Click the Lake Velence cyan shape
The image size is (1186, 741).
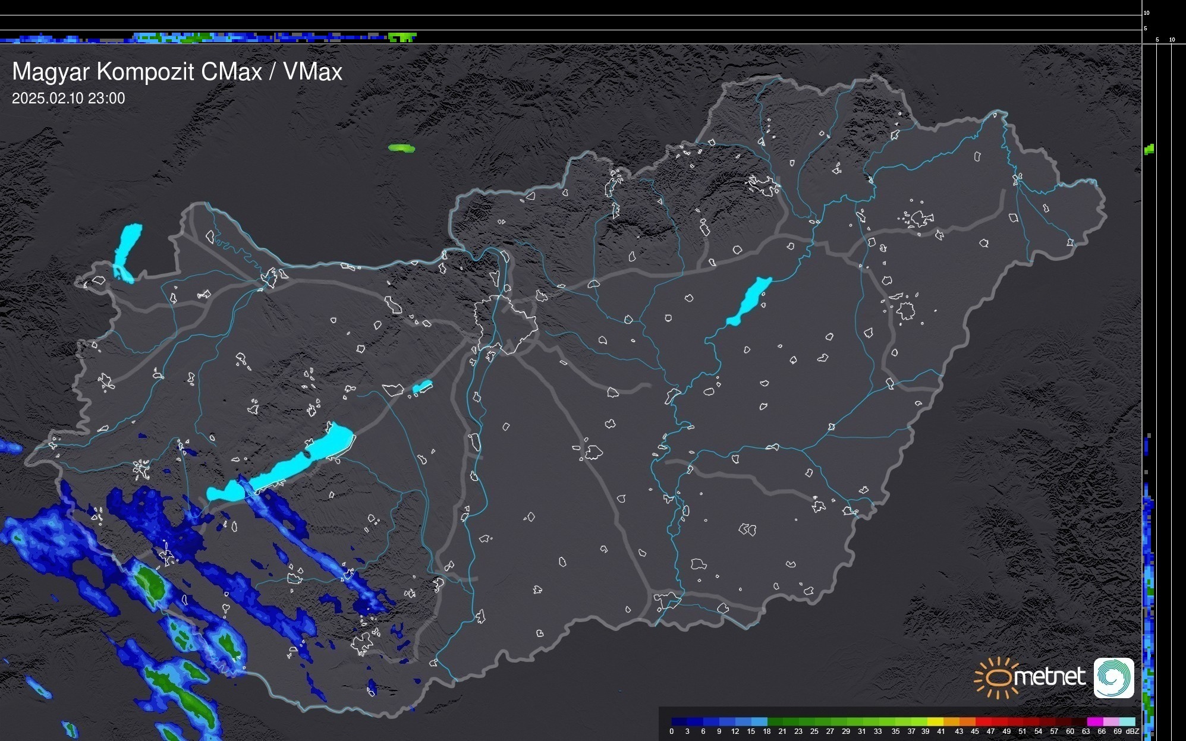[x=422, y=387]
